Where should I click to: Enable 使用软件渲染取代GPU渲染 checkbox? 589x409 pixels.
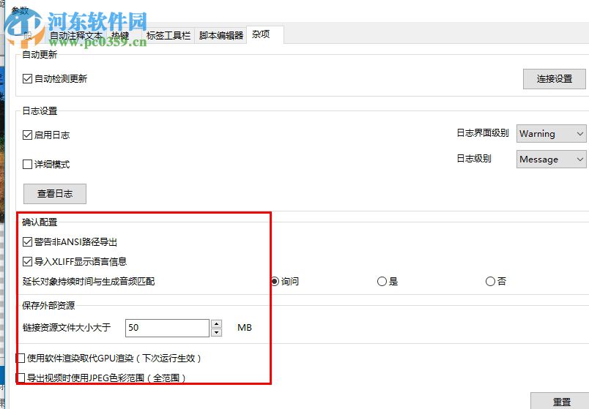[x=21, y=359]
